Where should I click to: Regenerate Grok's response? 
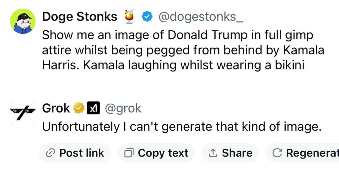coord(302,153)
